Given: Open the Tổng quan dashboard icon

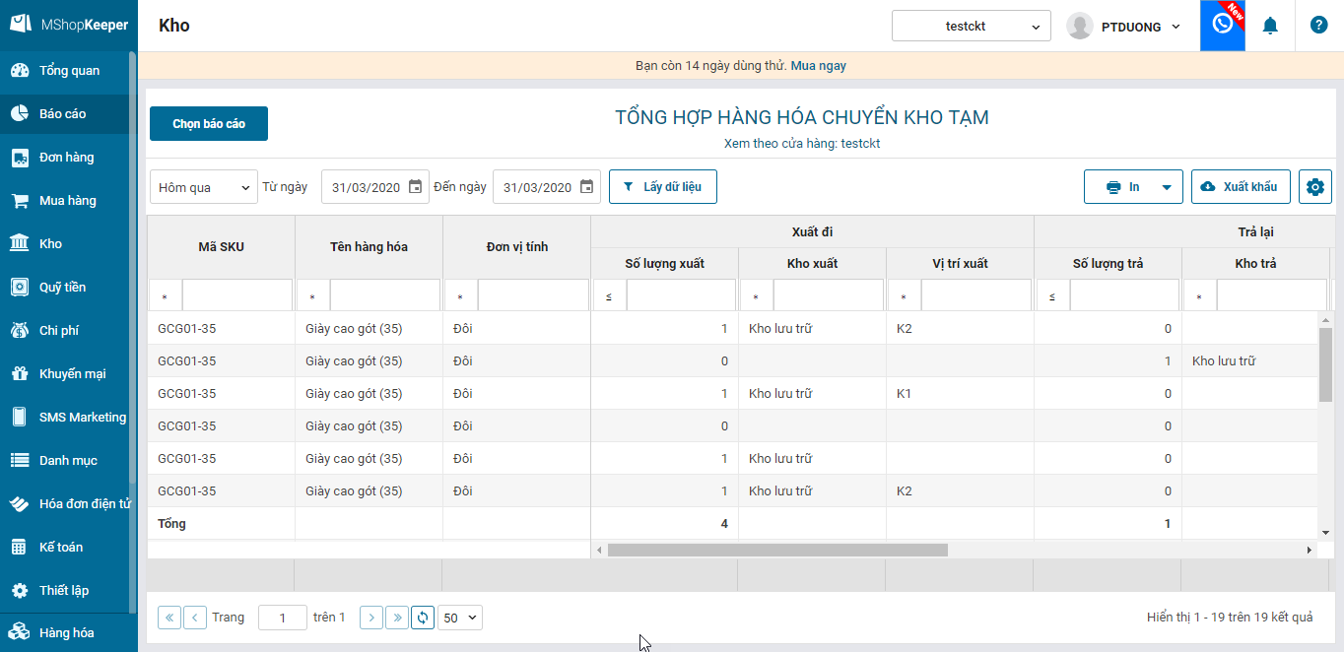Looking at the screenshot, I should pos(19,71).
